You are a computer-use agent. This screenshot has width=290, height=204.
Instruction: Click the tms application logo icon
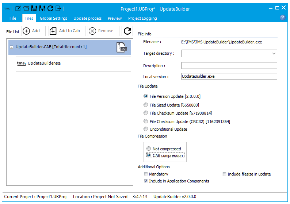(7, 8)
